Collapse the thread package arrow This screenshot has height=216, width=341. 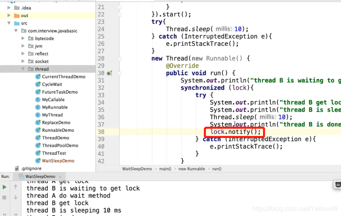tap(23, 69)
